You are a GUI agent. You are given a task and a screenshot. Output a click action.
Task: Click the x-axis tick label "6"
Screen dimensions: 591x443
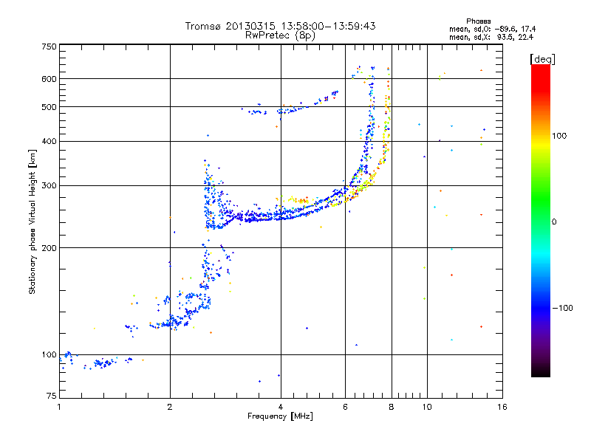pos(345,407)
